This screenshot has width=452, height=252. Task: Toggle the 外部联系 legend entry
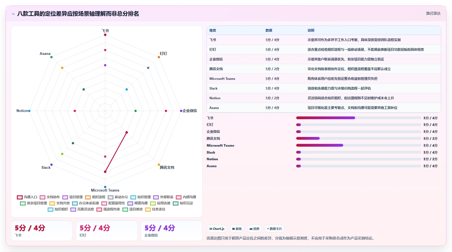click(163, 197)
